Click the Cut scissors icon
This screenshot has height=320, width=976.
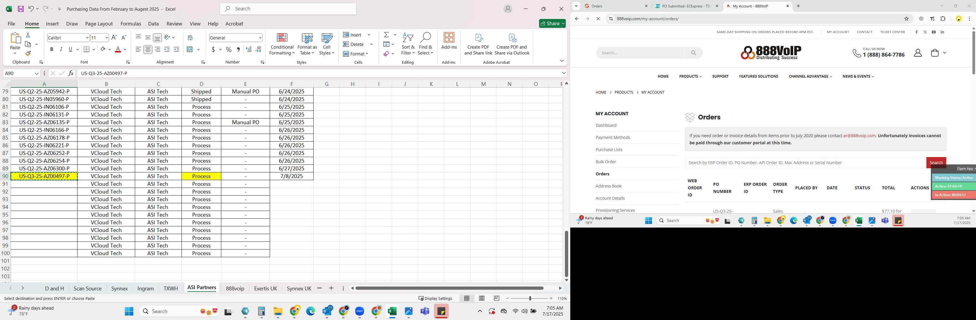point(28,35)
